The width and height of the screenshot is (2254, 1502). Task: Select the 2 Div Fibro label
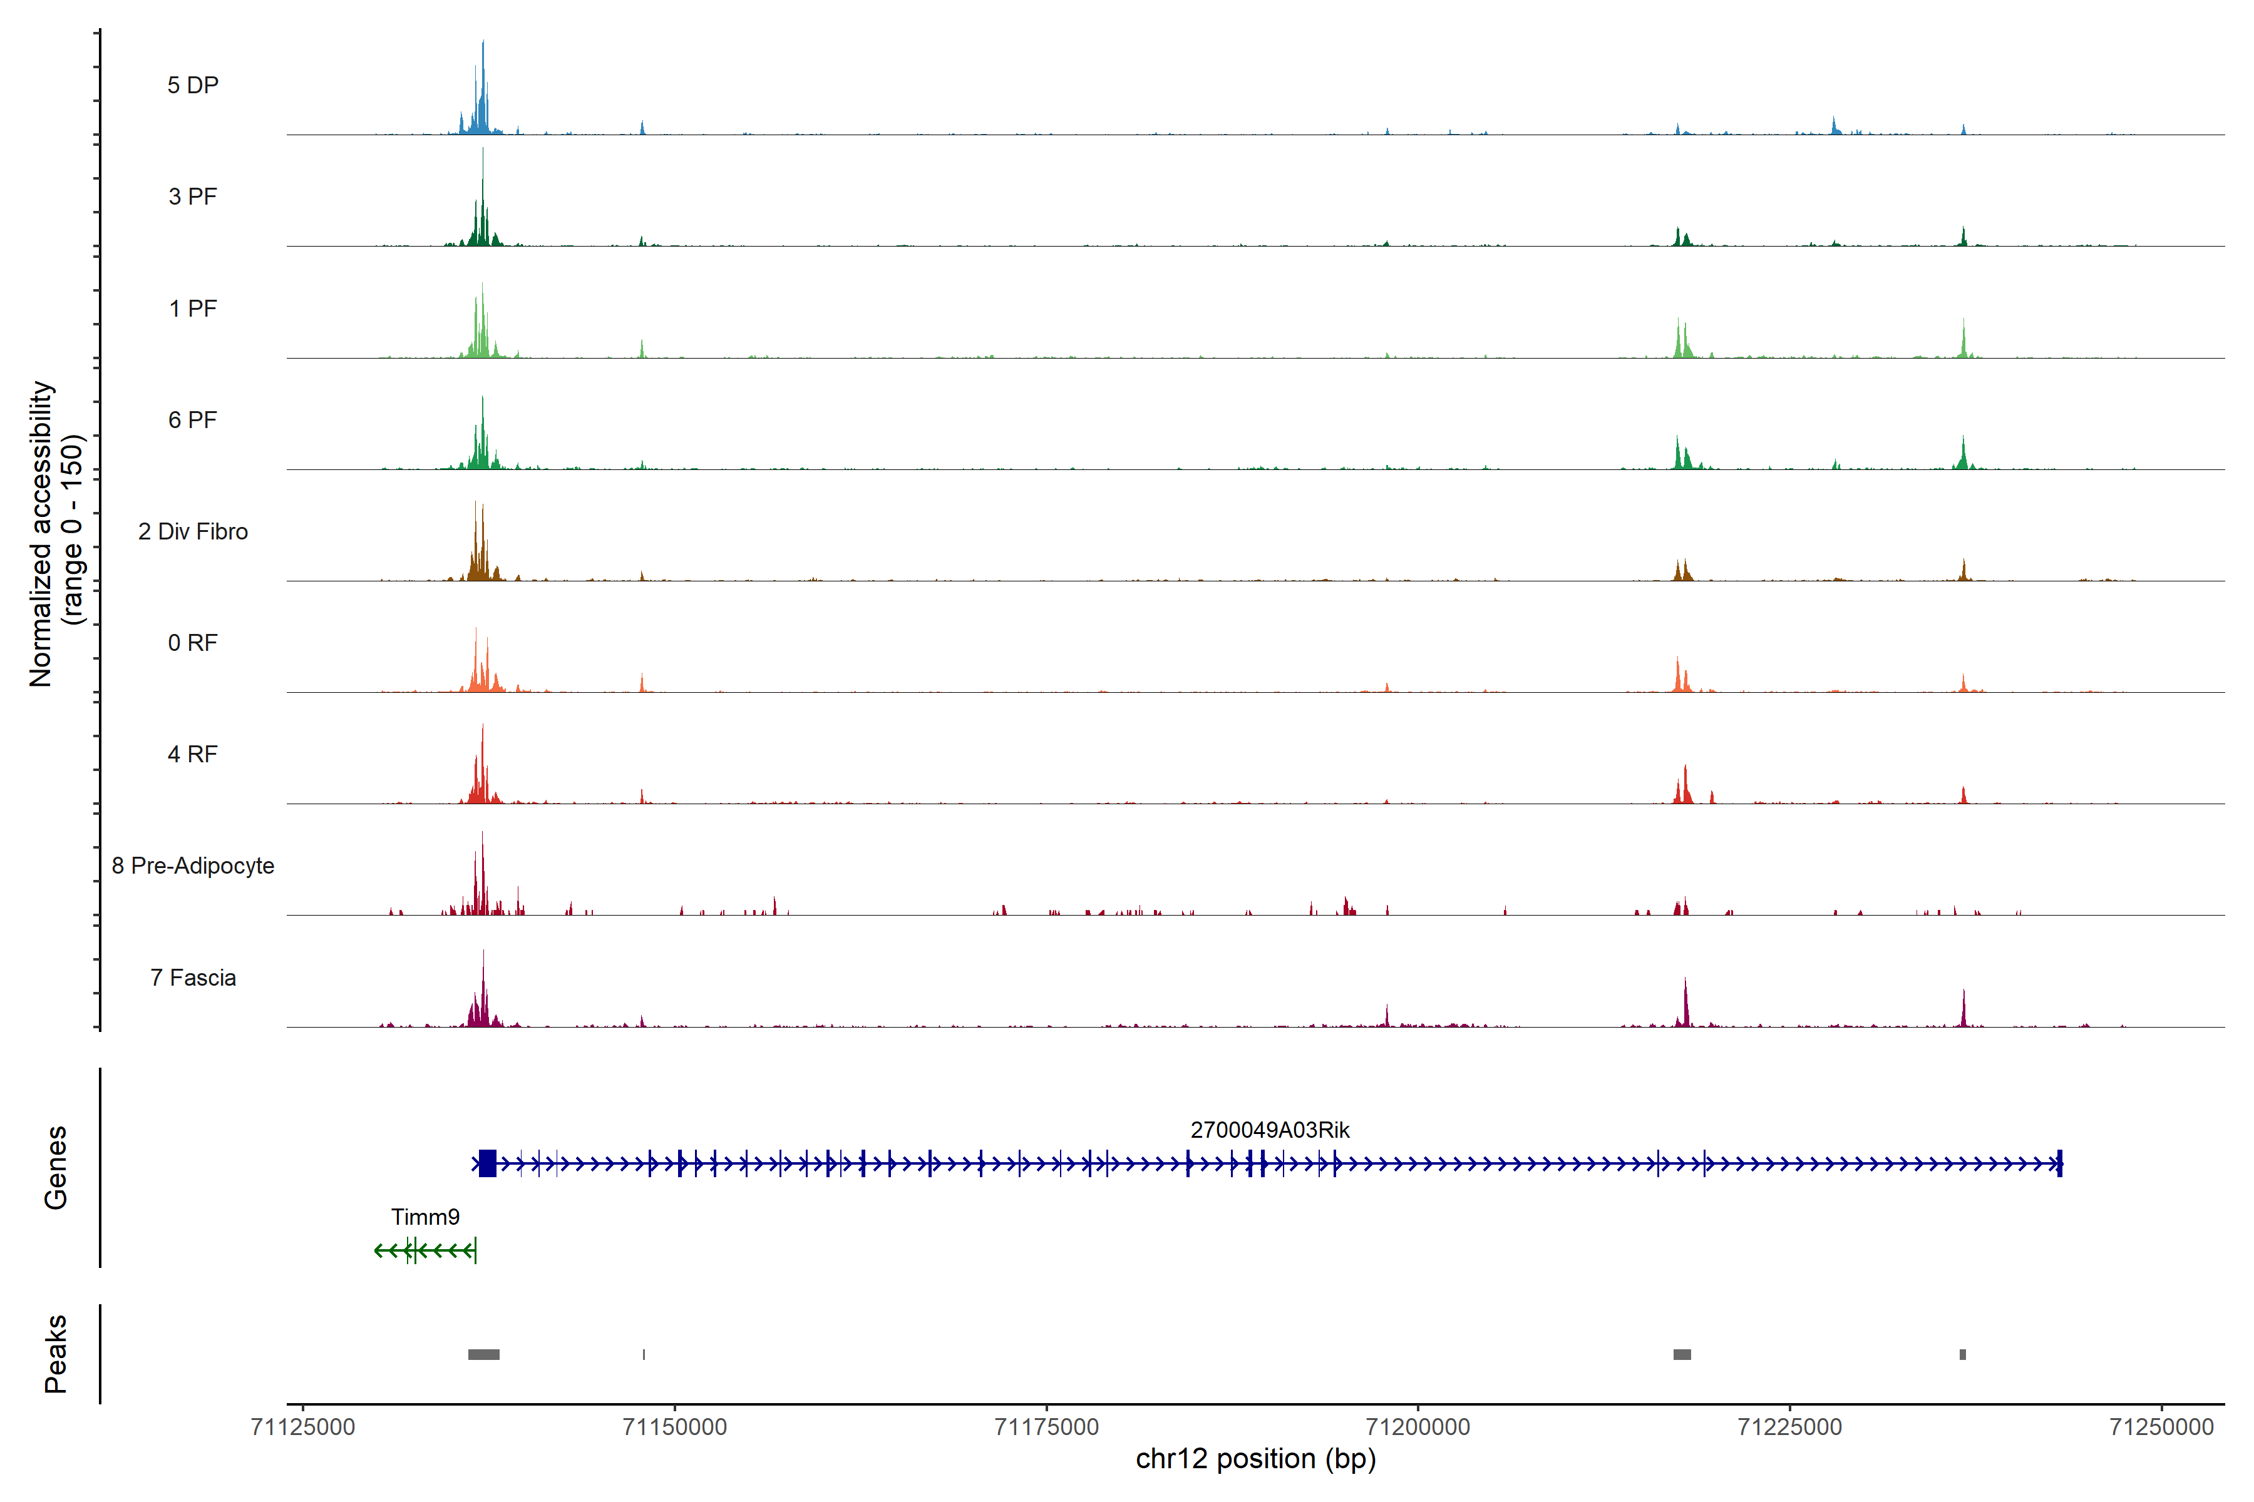pyautogui.click(x=193, y=531)
